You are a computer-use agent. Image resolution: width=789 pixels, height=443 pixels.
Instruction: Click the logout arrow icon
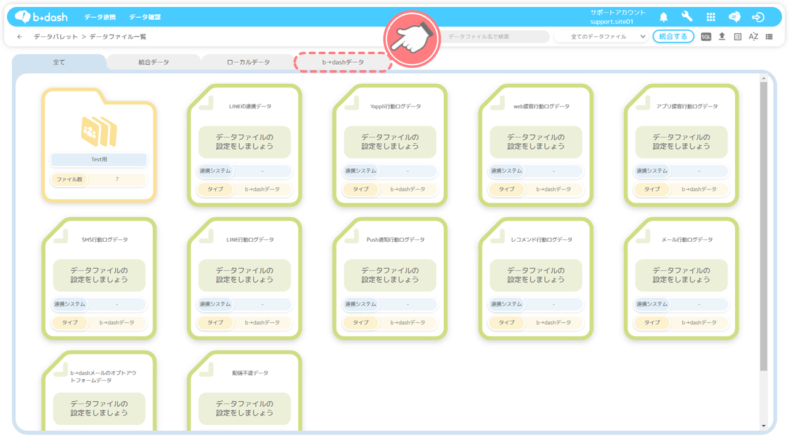pos(758,17)
